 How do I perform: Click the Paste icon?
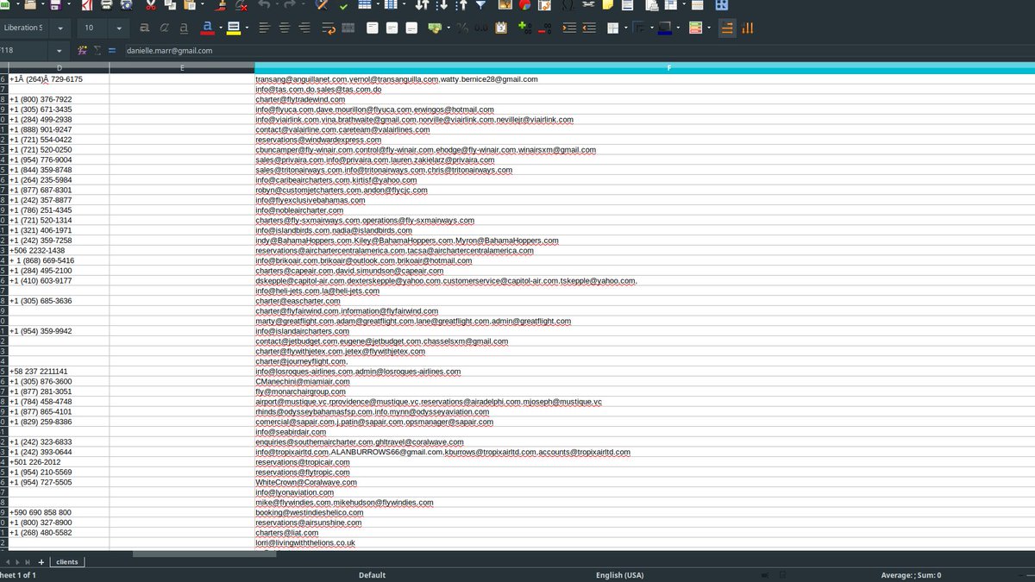(190, 5)
